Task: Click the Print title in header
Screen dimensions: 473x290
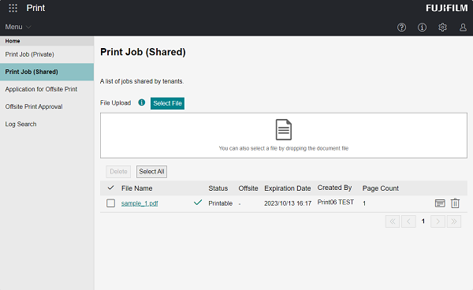Action: [35, 8]
